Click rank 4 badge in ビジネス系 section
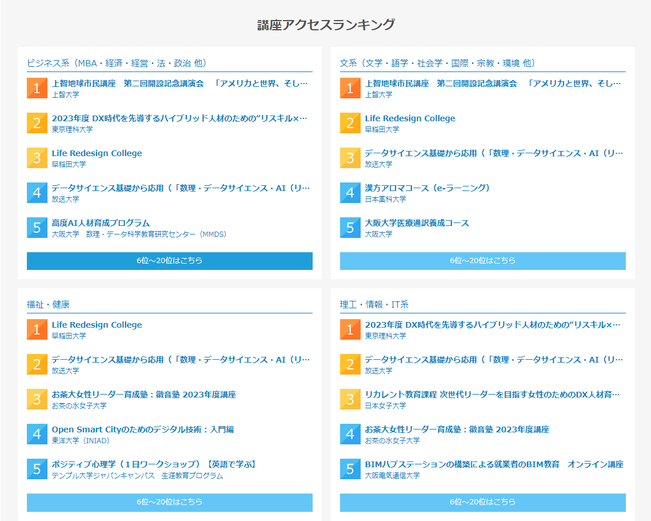 click(37, 193)
